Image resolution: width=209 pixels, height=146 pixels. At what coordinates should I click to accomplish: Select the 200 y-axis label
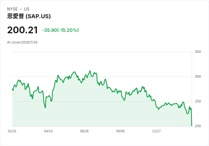click(x=198, y=126)
